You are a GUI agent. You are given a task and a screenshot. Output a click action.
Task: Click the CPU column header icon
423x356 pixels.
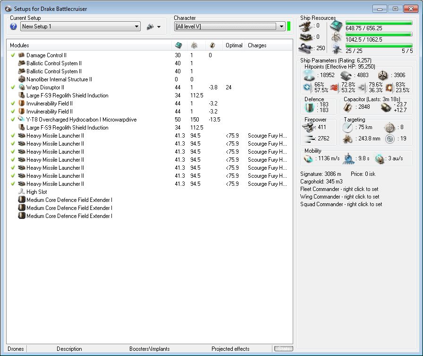[178, 45]
